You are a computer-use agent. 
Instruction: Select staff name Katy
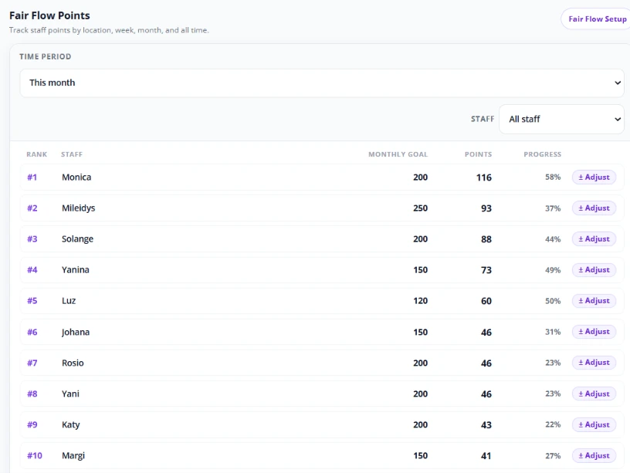click(71, 425)
